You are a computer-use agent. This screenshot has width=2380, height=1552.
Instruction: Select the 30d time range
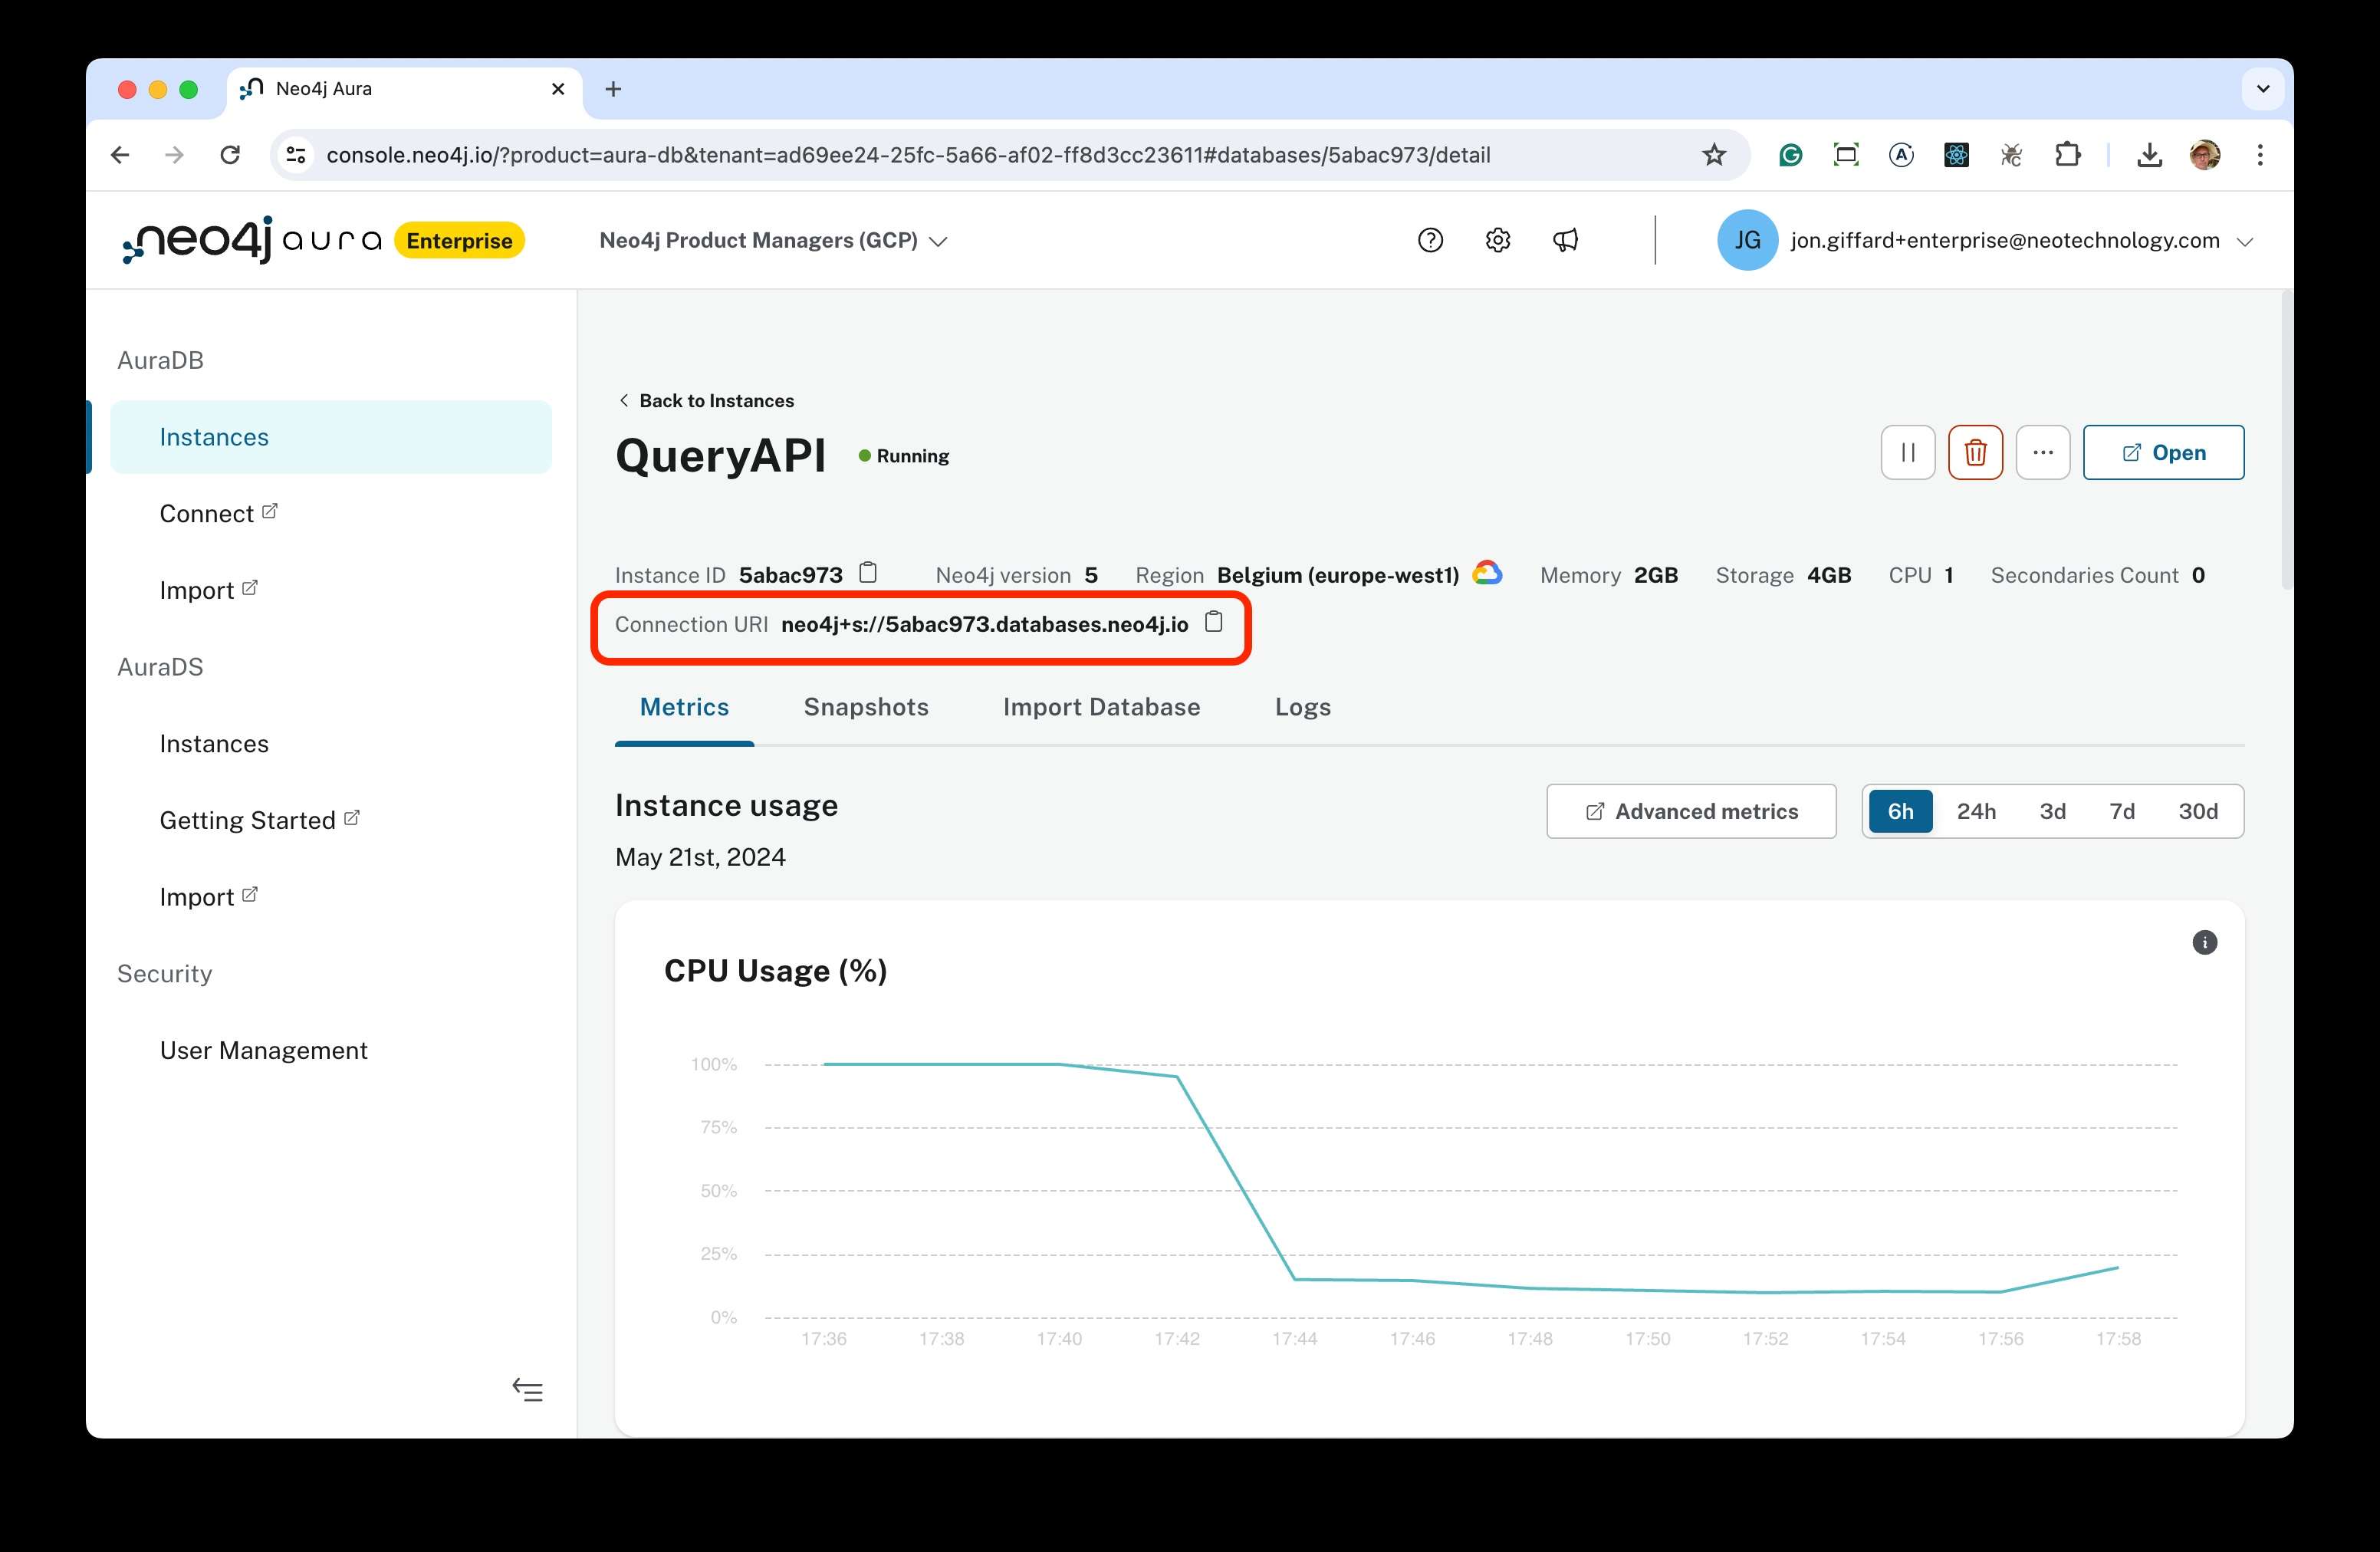2197,811
